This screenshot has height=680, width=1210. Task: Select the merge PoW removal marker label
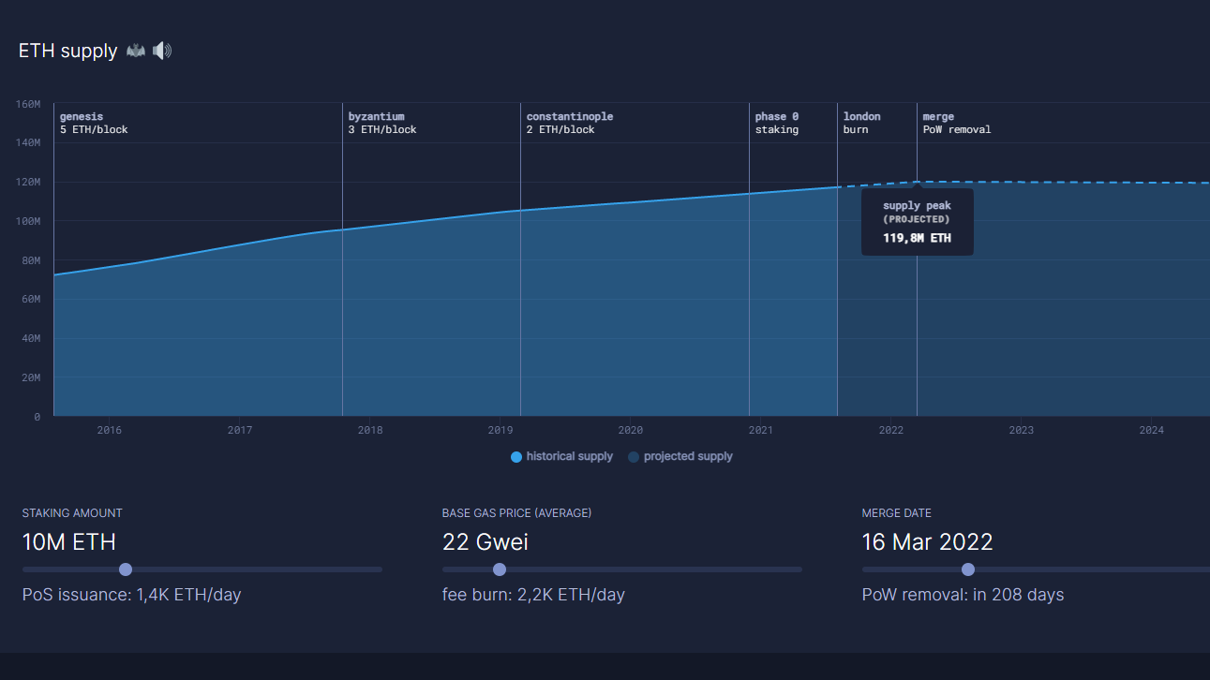click(956, 123)
